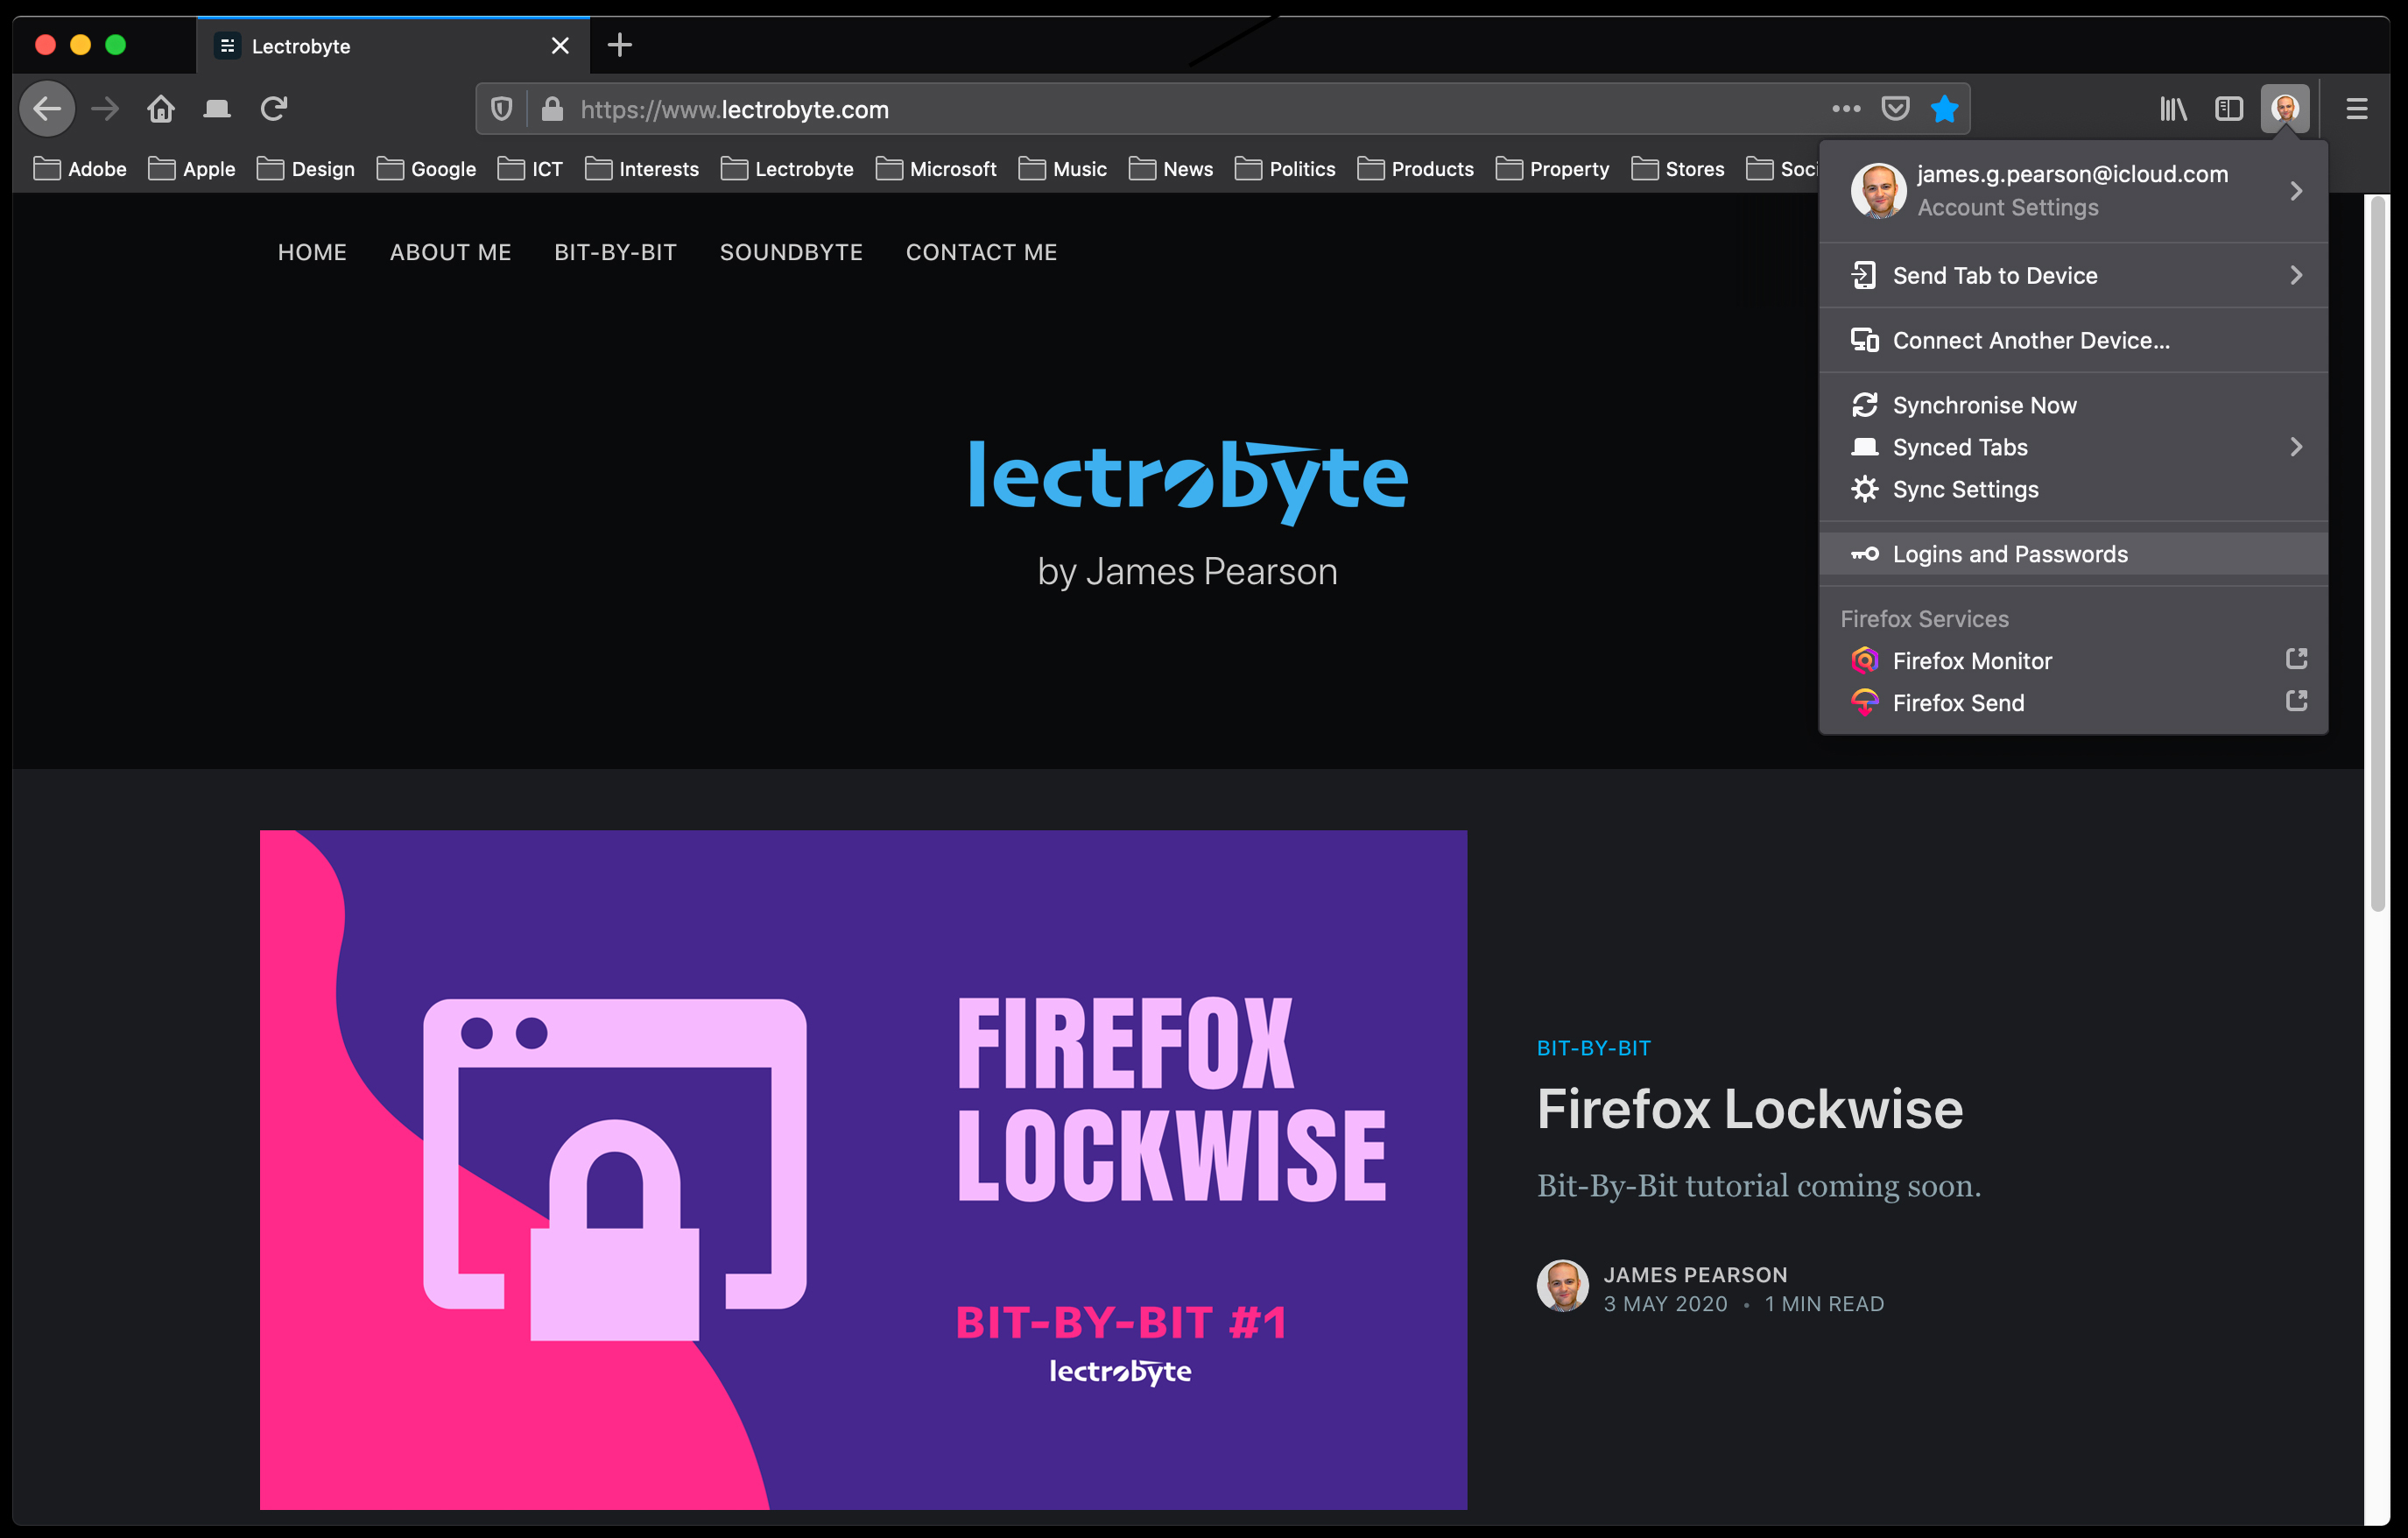Save page to Pocket icon

[1895, 109]
